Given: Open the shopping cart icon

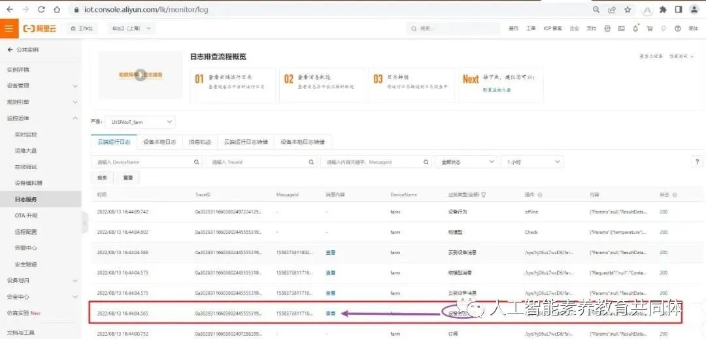Looking at the screenshot, I should pos(649,28).
